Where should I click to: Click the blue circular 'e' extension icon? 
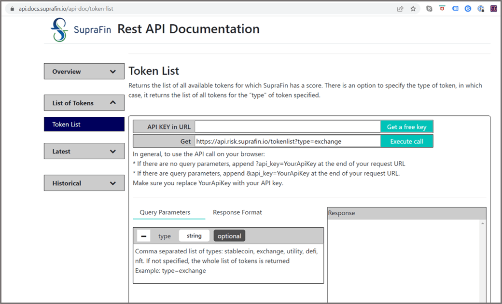coord(468,9)
